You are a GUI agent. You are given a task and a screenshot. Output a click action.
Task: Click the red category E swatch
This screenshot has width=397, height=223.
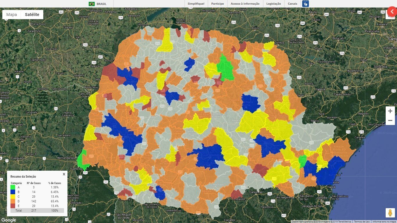click(13, 206)
